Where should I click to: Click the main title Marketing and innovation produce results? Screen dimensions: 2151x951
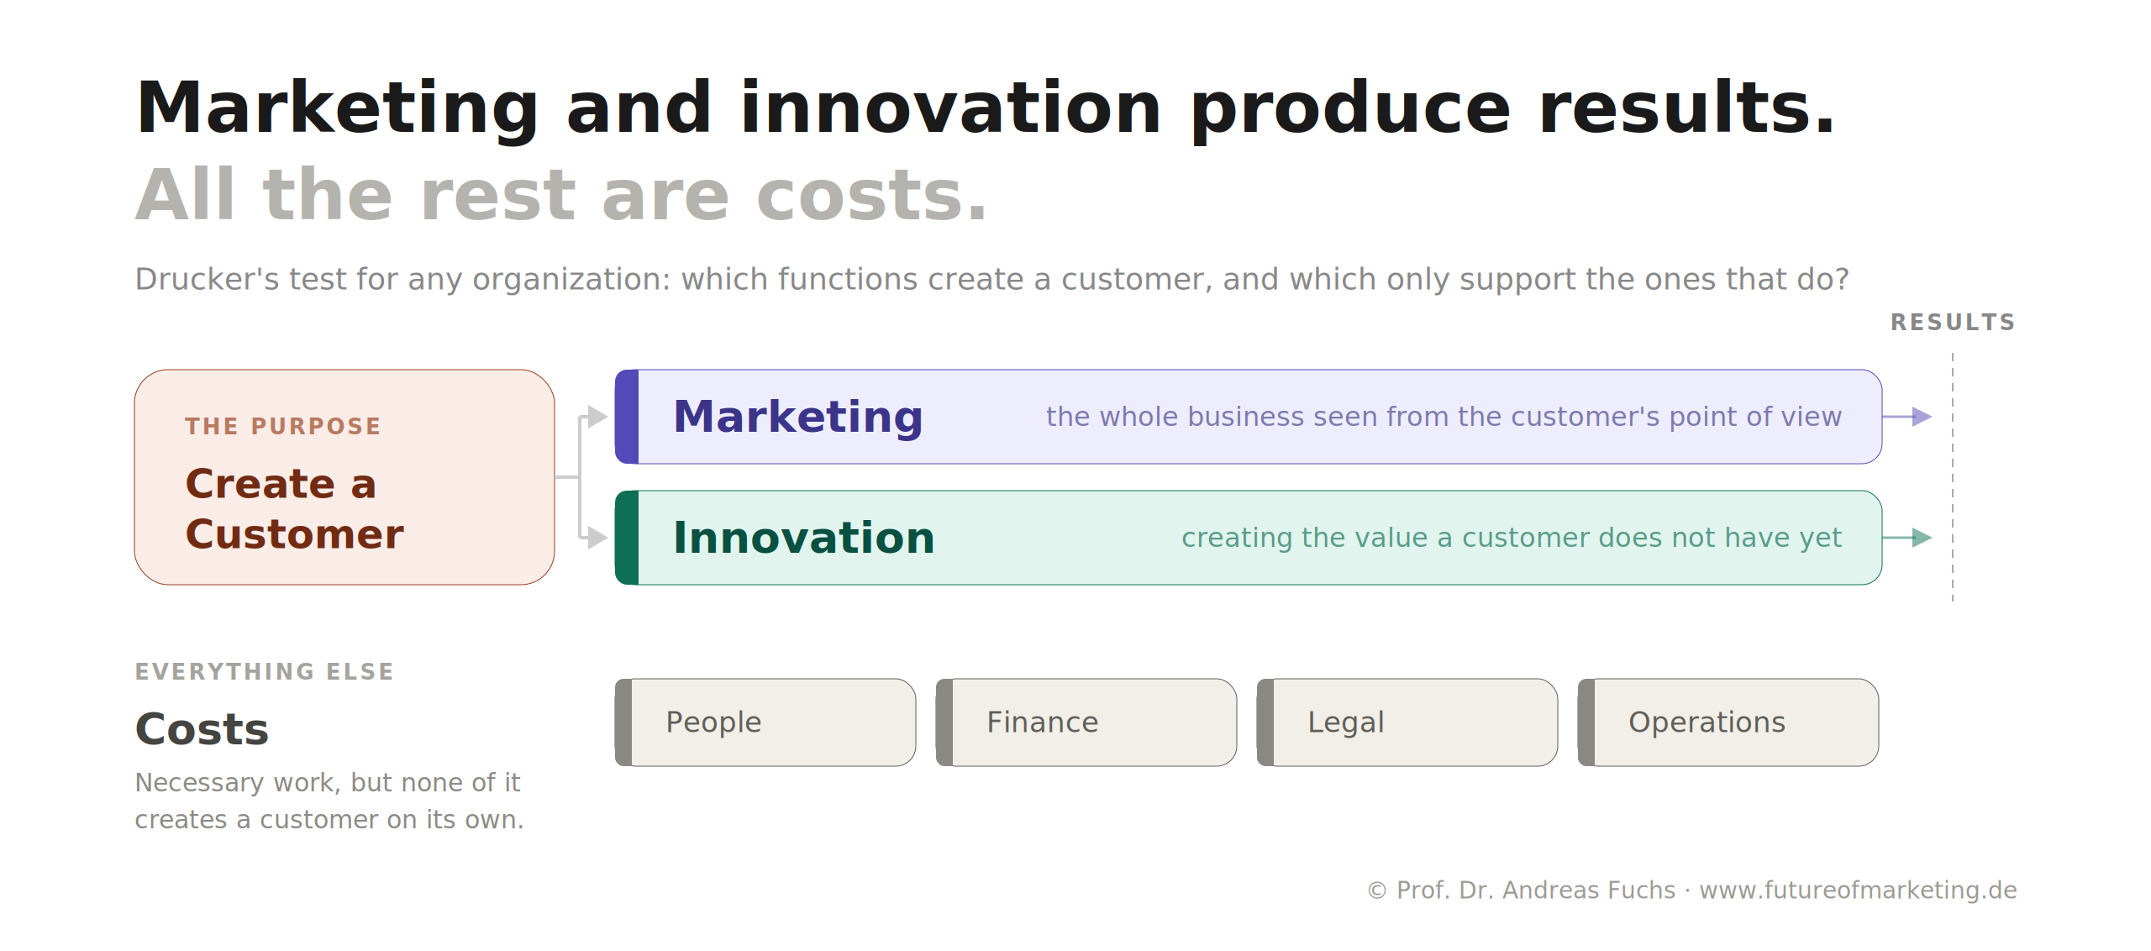(986, 108)
